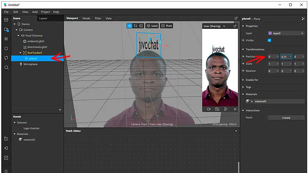Select the Scale manipulator tool
This screenshot has height=173, width=308.
pos(141,26)
